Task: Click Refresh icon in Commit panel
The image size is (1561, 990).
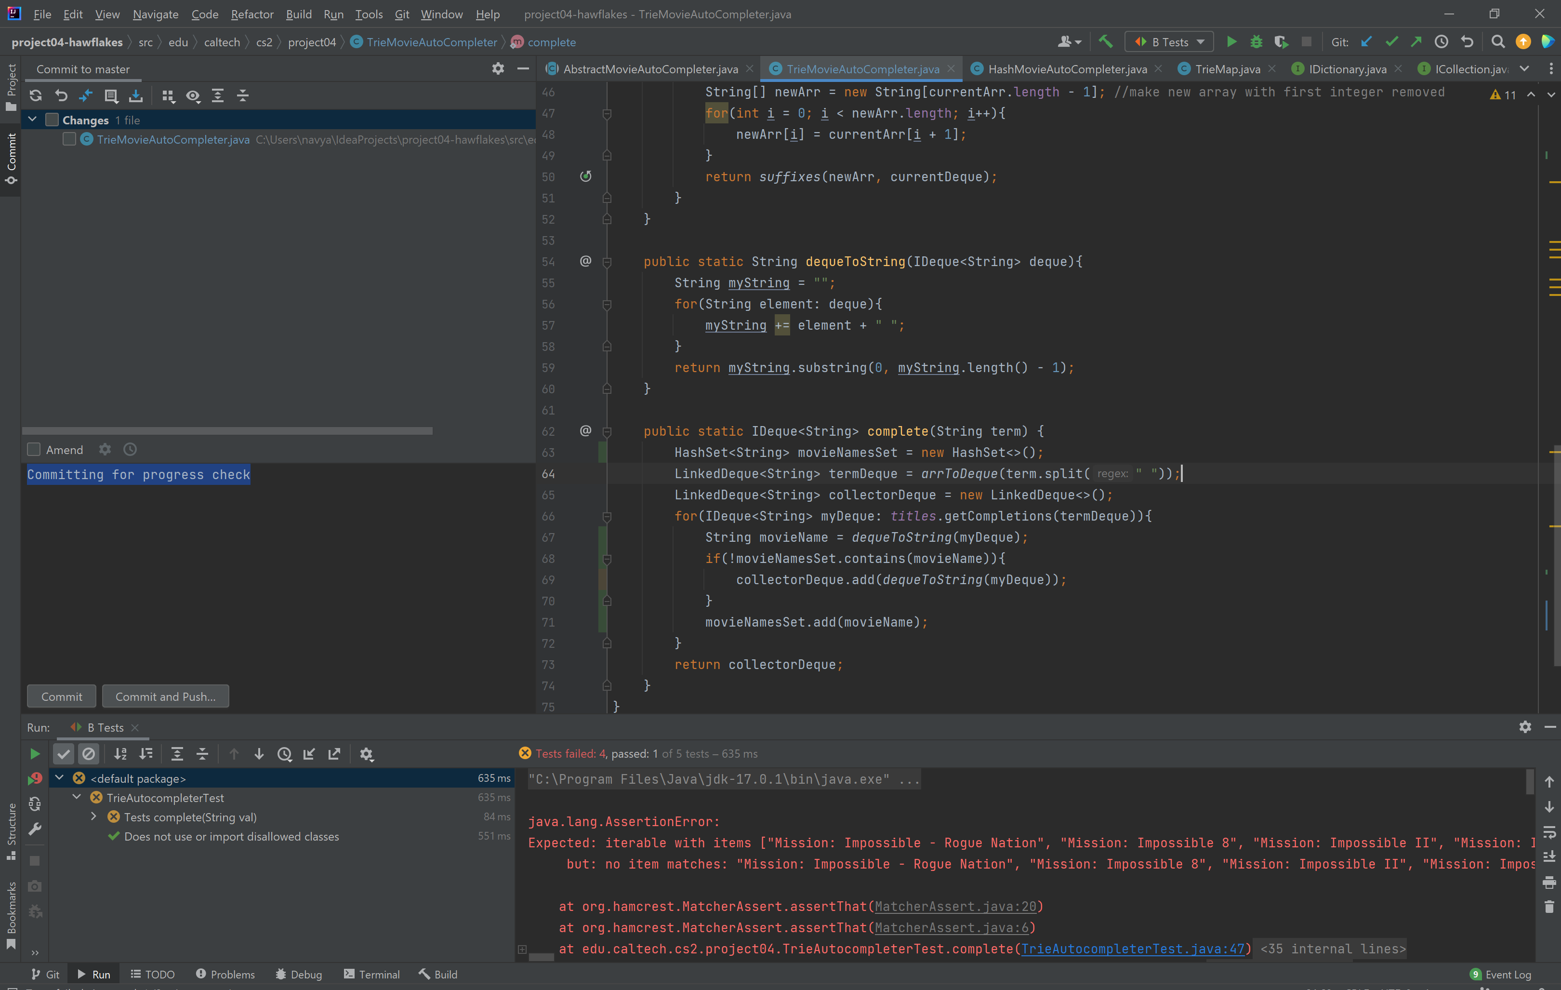Action: [36, 96]
